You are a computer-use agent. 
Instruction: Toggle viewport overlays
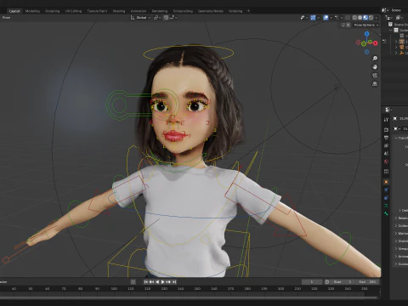point(326,18)
